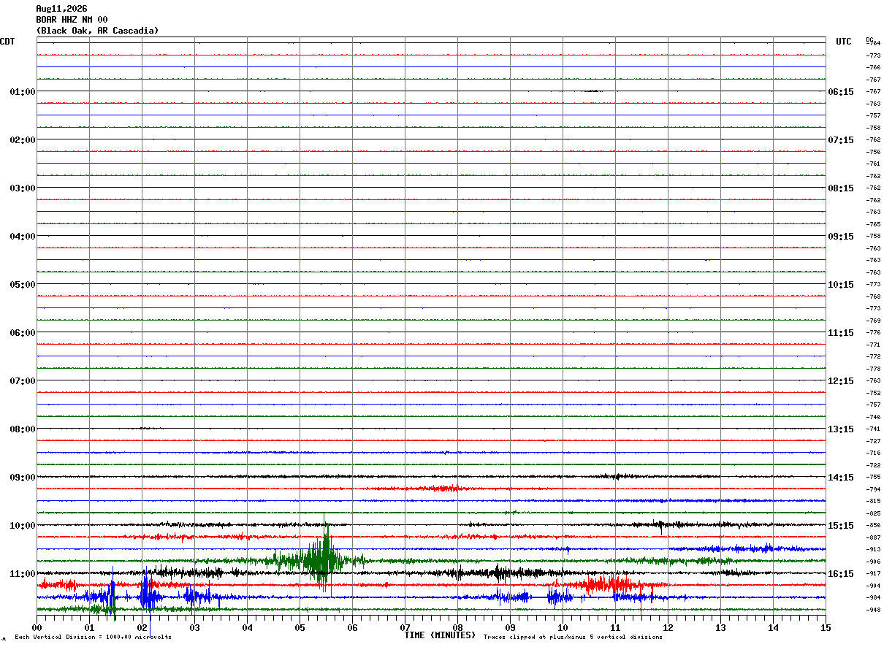This screenshot has width=884, height=647.
Task: Click the traces clipped footnote text
Action: point(573,637)
